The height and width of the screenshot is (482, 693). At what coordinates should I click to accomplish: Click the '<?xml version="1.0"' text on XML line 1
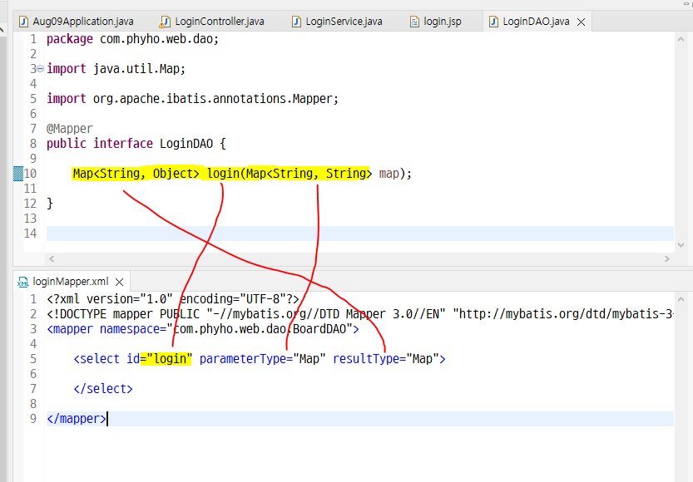coord(110,299)
